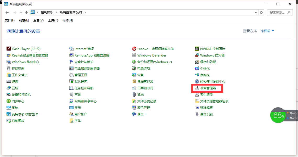
Task: Open the 查看(V) menu
Action: (38, 20)
